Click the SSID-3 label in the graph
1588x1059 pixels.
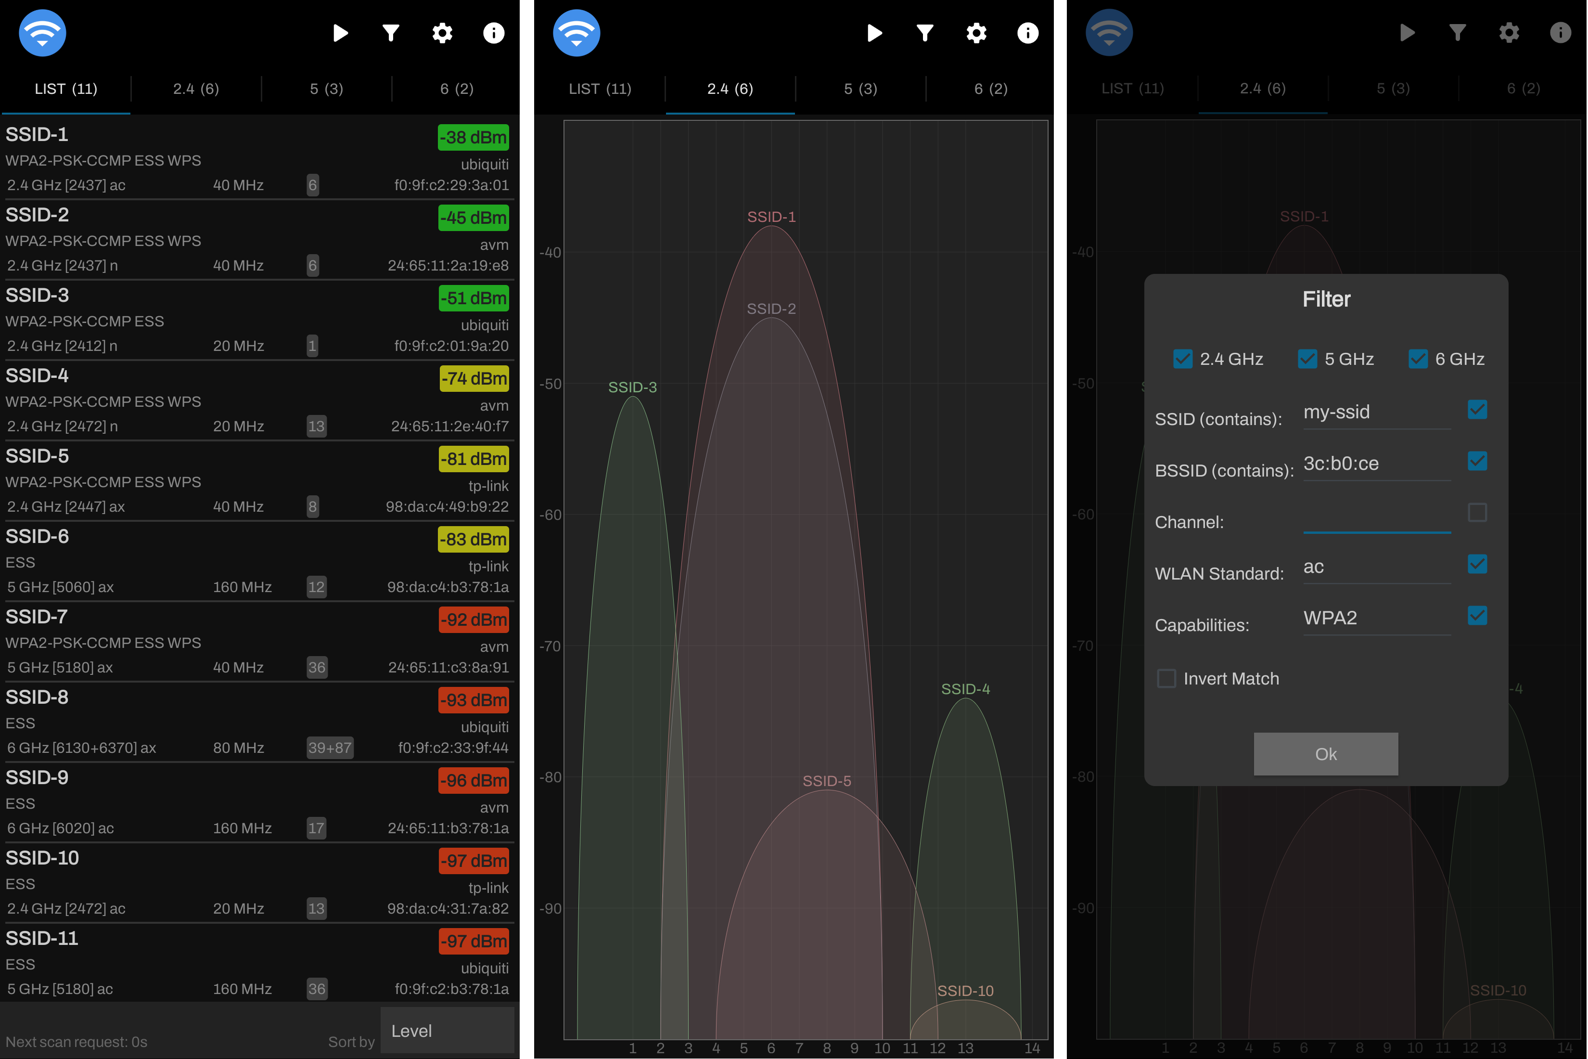tap(632, 387)
